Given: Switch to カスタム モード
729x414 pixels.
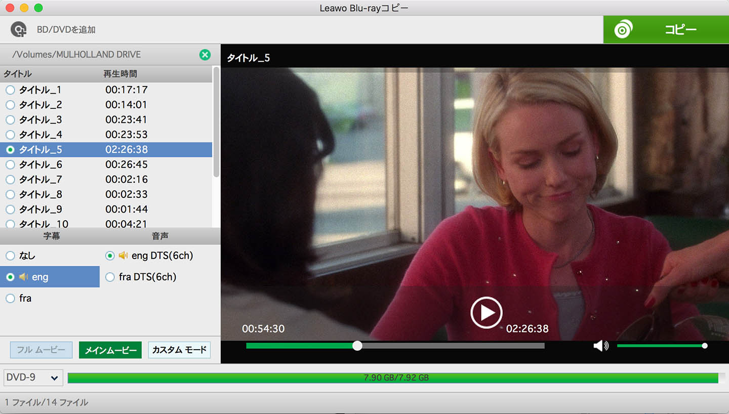Looking at the screenshot, I should pos(179,350).
